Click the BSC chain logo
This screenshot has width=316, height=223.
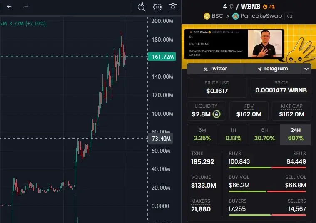207,16
